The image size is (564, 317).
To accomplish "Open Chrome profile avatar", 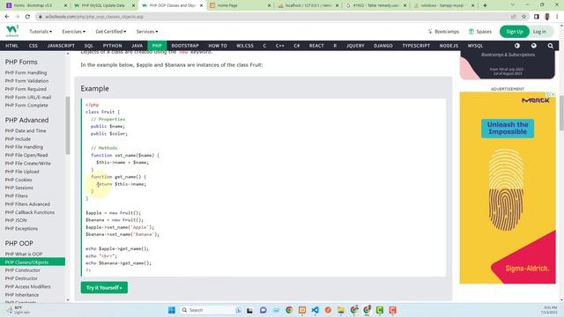I will (546, 17).
